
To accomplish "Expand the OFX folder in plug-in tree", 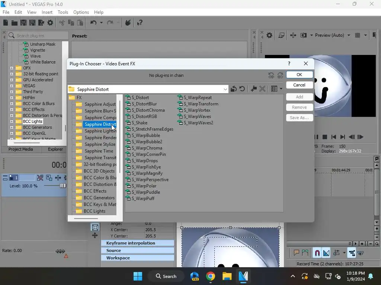I will [x=12, y=68].
